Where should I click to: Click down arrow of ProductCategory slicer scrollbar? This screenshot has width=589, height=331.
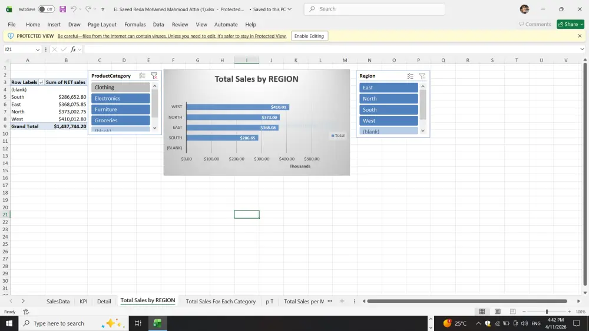154,128
